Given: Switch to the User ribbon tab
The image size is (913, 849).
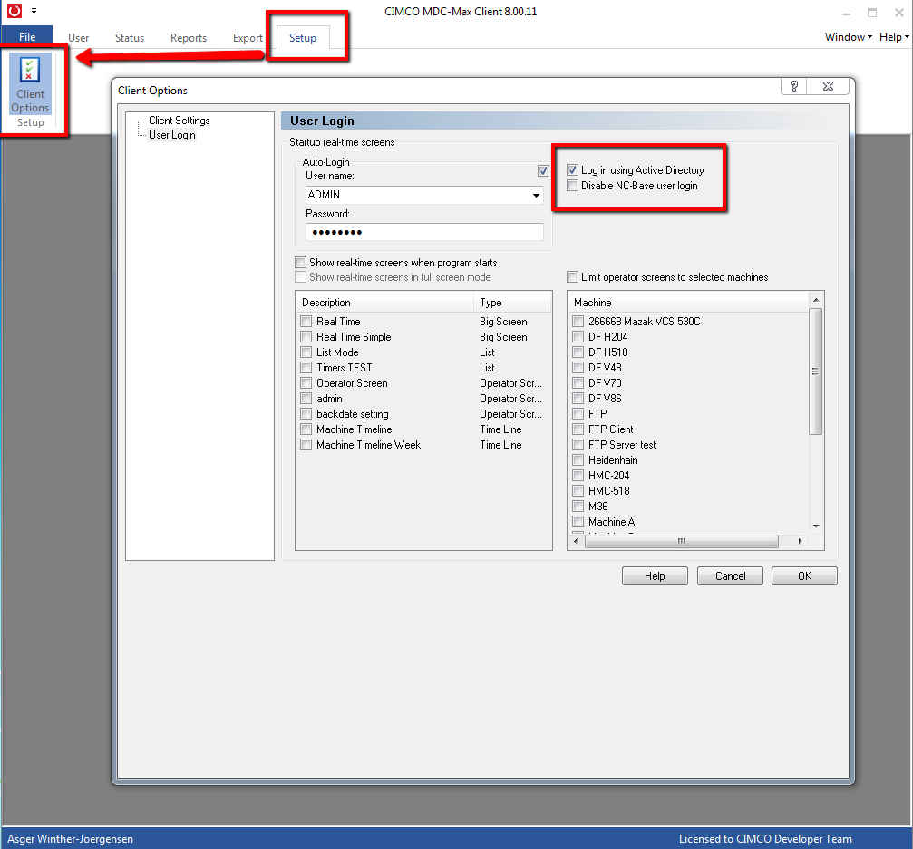Looking at the screenshot, I should 79,38.
